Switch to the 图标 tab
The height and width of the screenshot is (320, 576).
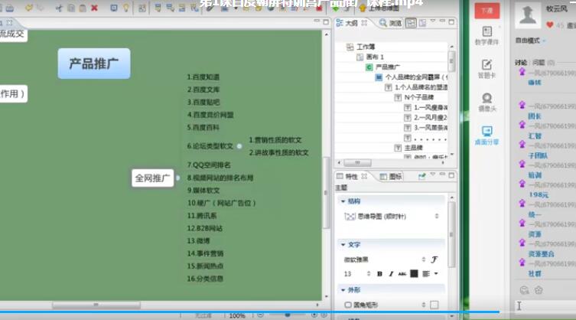pyautogui.click(x=392, y=176)
